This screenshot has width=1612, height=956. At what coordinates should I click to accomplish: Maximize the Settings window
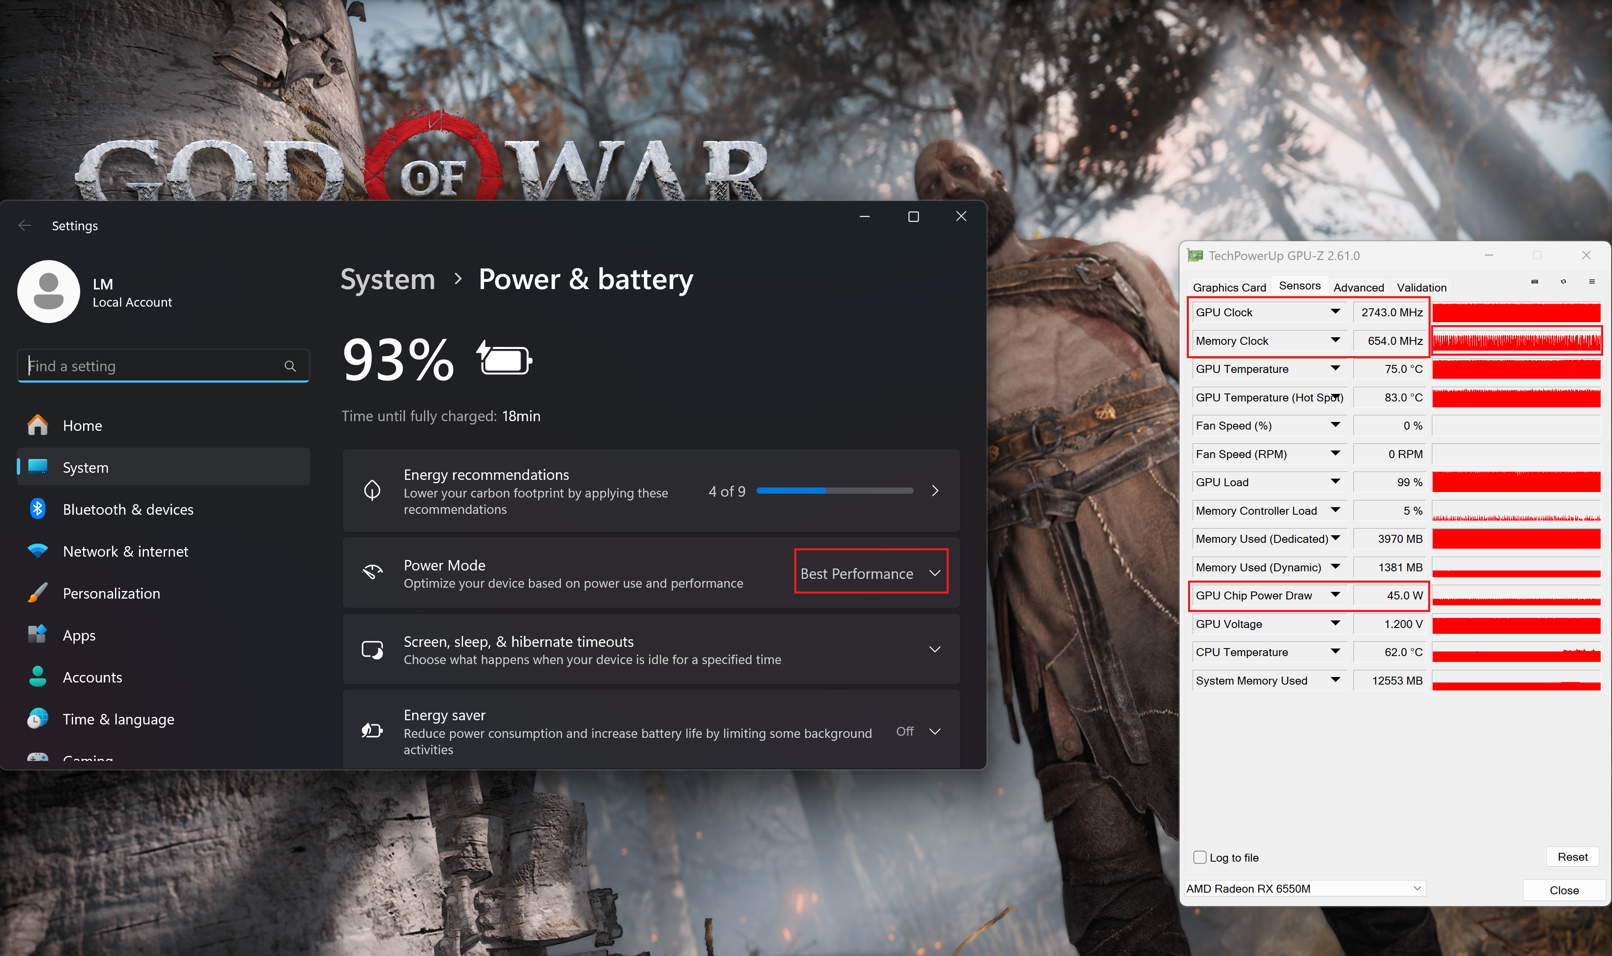click(913, 216)
